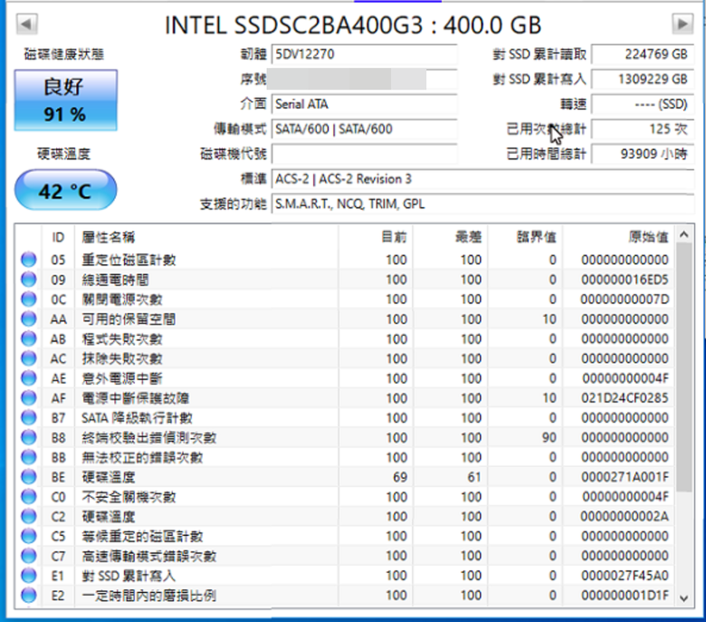Click status icon of row AC
706x622 pixels.
pos(29,359)
